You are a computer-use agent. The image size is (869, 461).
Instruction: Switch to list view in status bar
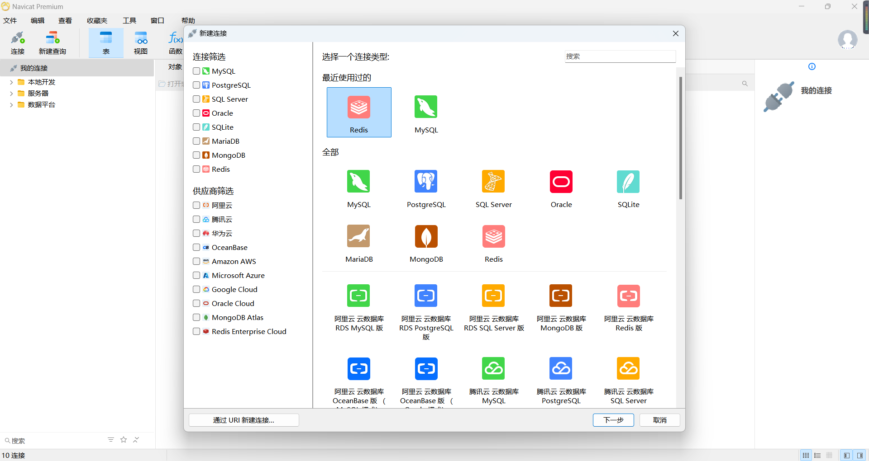coord(817,455)
